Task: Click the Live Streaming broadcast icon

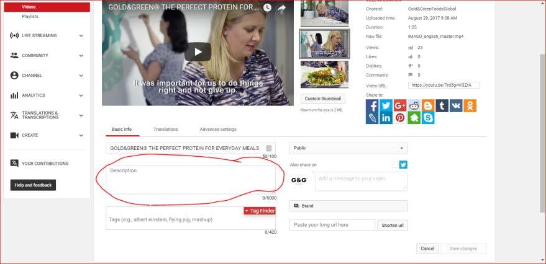Action: (14, 35)
